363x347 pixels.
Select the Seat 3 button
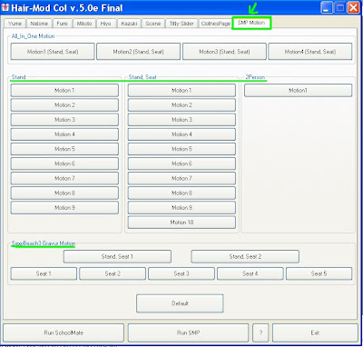pos(181,273)
